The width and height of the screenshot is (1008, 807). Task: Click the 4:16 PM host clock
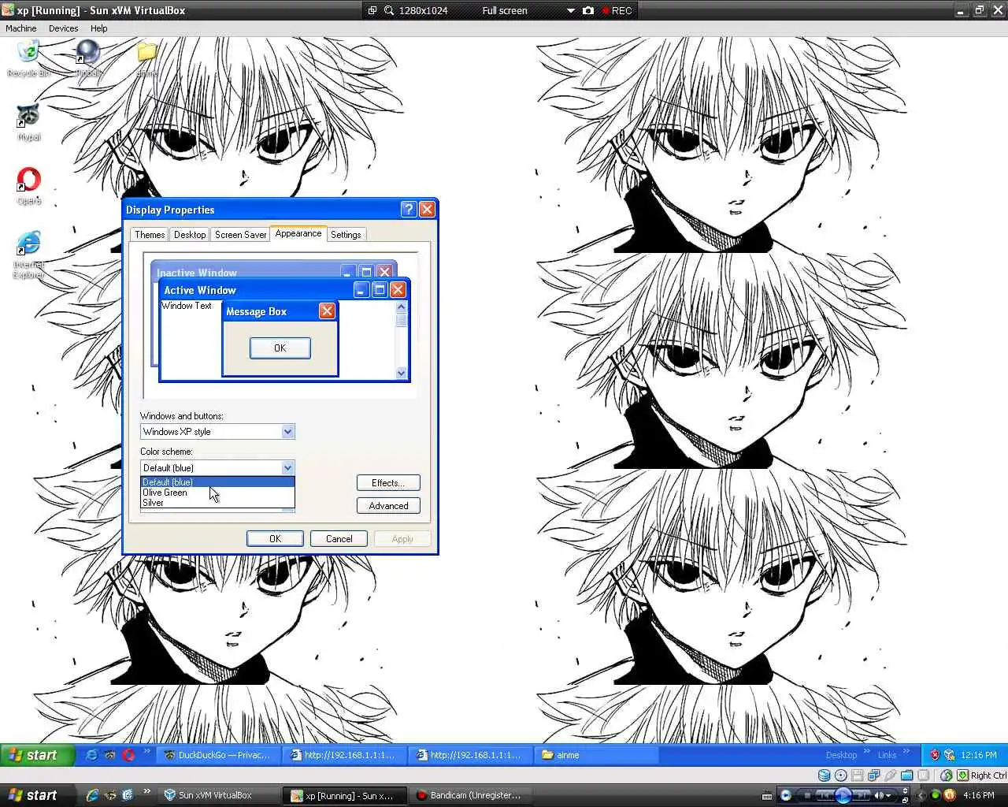(x=979, y=795)
